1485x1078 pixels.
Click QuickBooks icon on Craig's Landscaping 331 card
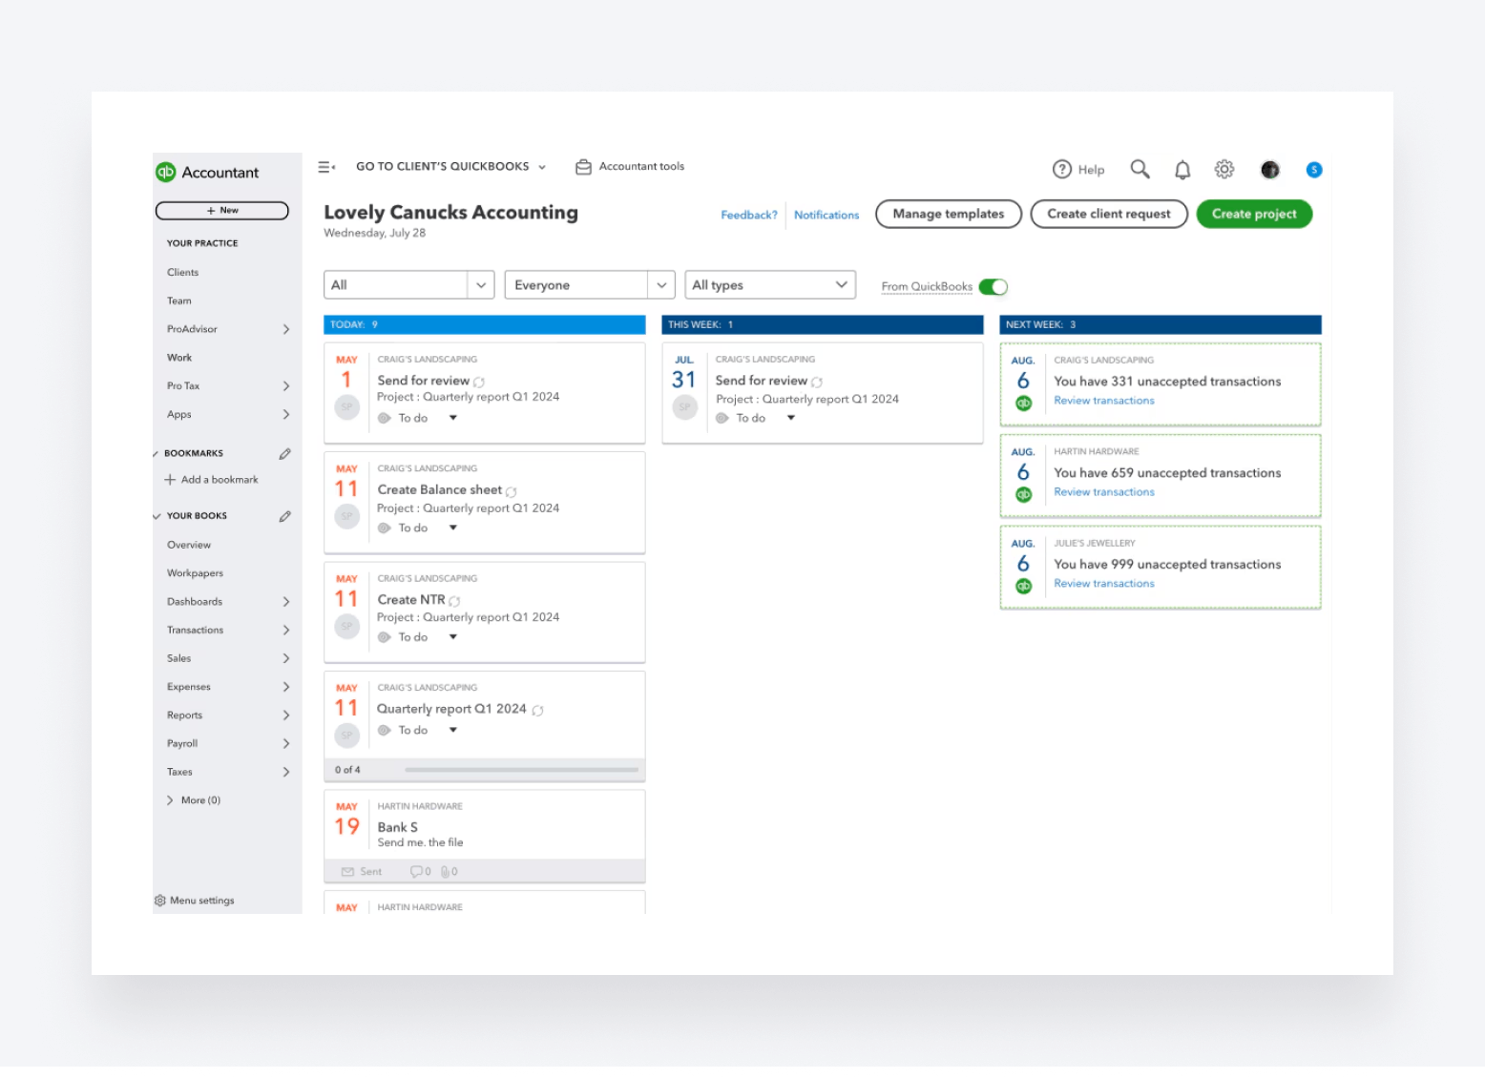click(x=1023, y=403)
